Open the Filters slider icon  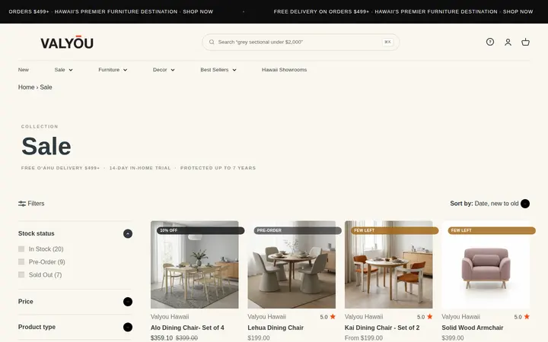coord(22,204)
